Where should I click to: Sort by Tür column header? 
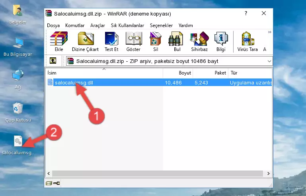click(250, 73)
